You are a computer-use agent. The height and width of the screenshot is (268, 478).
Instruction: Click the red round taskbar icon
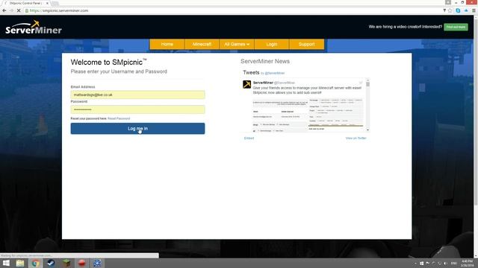[x=81, y=263]
